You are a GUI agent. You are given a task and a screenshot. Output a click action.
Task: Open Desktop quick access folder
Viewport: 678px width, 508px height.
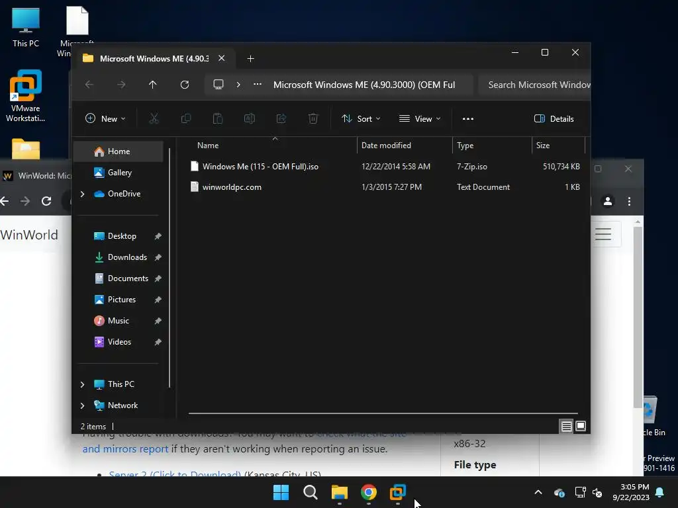(118, 236)
